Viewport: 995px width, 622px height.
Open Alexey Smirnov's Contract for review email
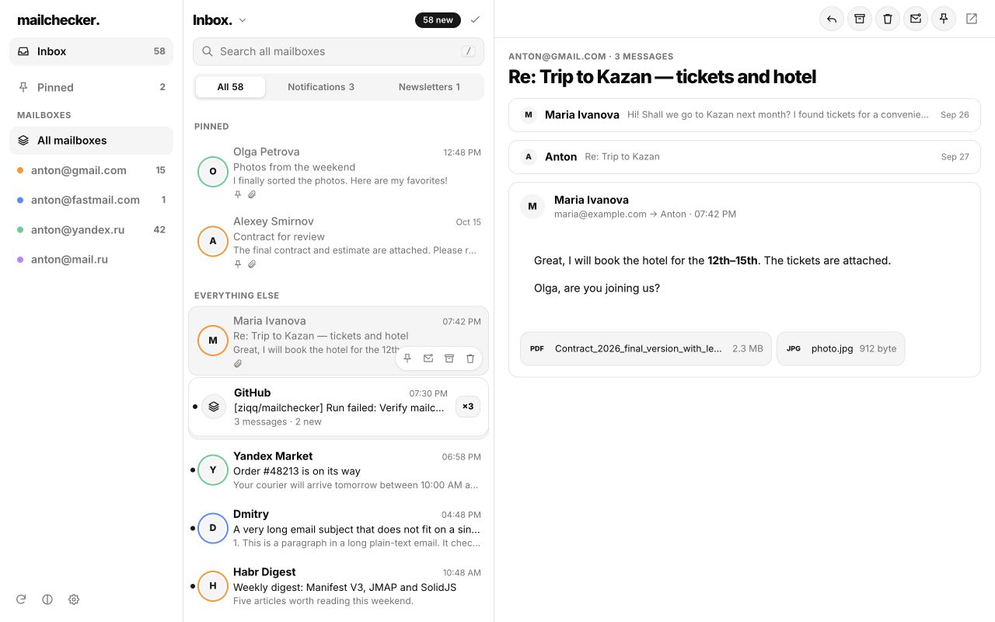click(338, 242)
